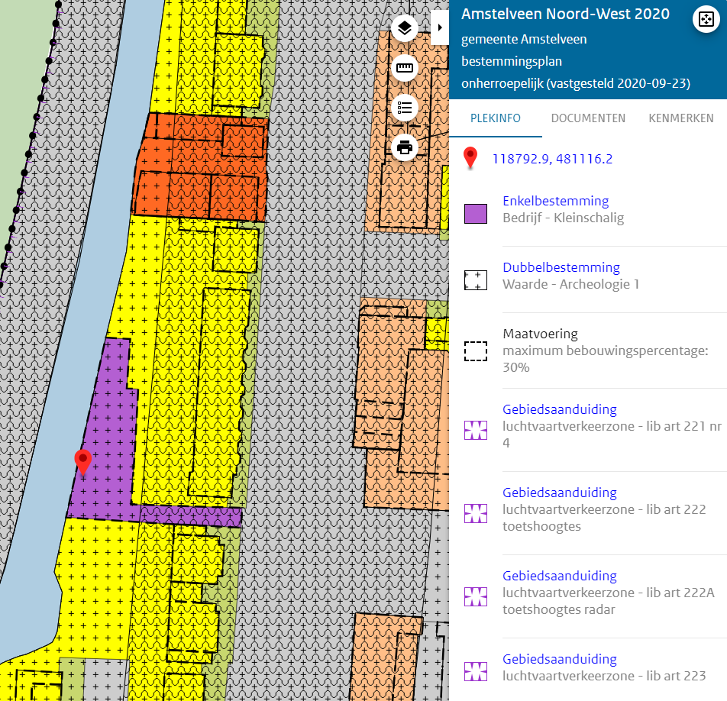Click the purple Bedrijf - Kleinschalig swatch

coord(476,214)
